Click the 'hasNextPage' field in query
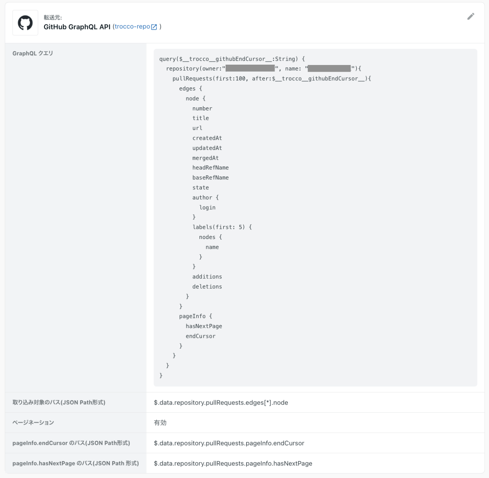This screenshot has width=489, height=478. (204, 326)
